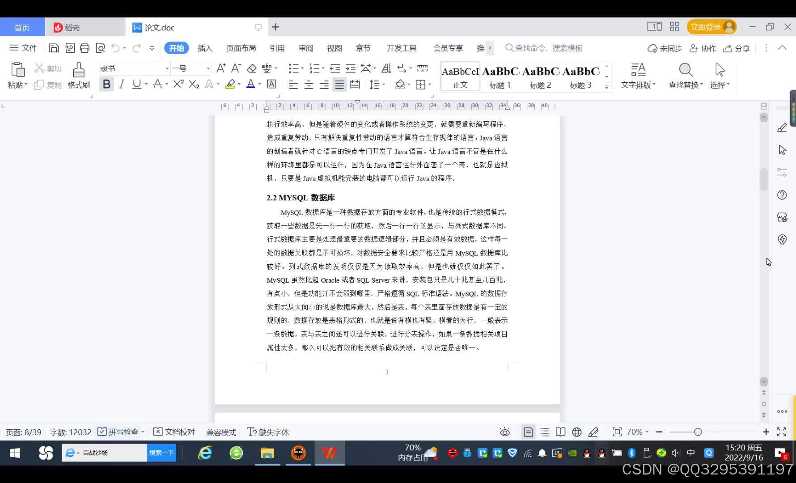Align text right
796x483 pixels.
324,84
